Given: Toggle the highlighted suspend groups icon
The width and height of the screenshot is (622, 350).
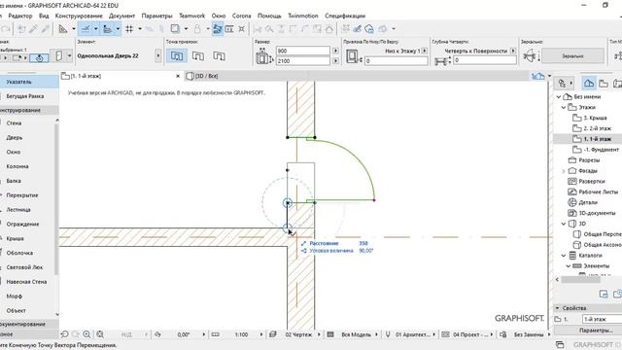Looking at the screenshot, I should click(x=218, y=28).
